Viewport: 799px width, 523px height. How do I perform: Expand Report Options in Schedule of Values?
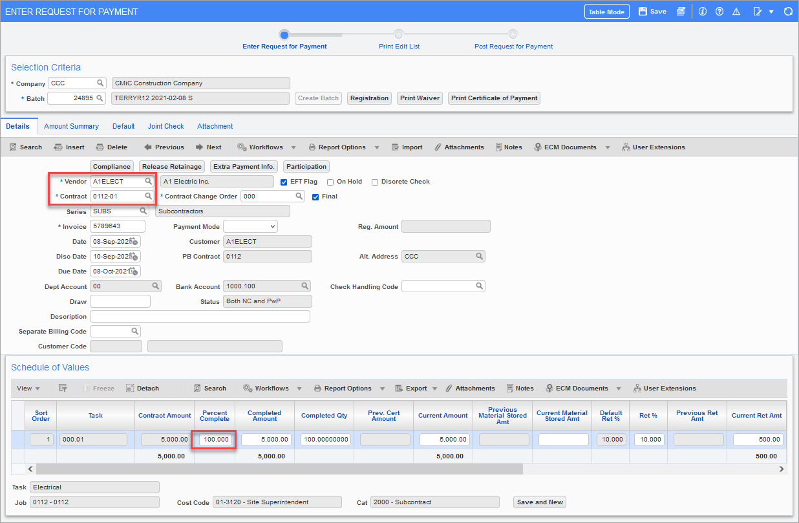(x=383, y=389)
